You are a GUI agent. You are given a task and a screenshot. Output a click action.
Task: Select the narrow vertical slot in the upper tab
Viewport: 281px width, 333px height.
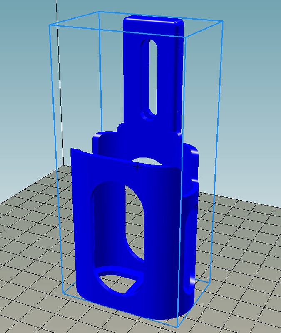pos(153,77)
